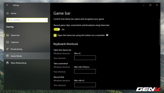This screenshot has width=164, height=93.
Task: Open the Home icon in sidebar
Action: point(7,13)
